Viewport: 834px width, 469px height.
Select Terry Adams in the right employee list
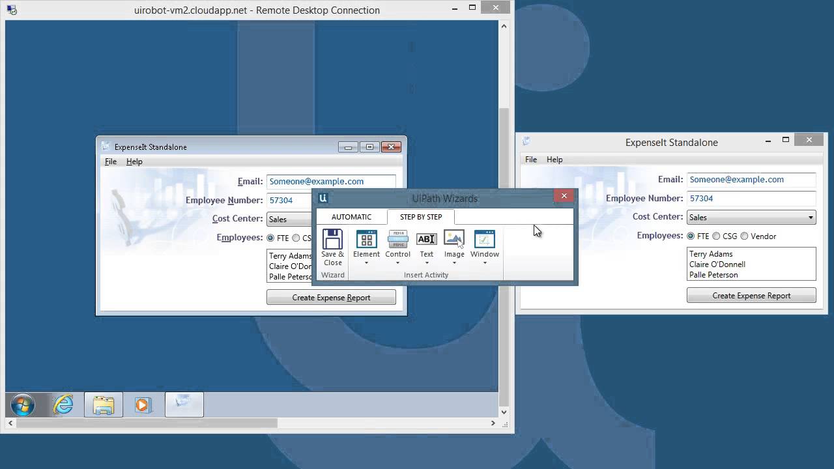[711, 254]
